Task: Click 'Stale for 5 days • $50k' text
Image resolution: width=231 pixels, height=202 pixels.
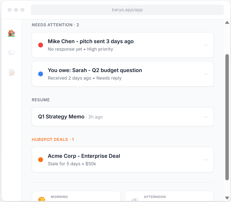Action: coord(72,164)
